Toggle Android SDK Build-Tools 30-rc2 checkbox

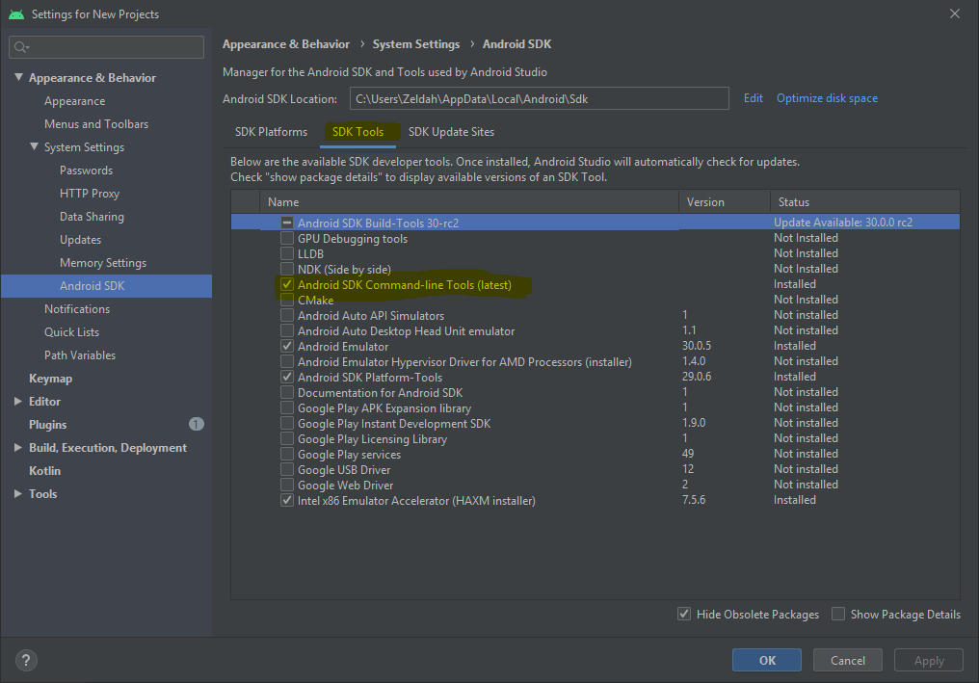pos(286,223)
